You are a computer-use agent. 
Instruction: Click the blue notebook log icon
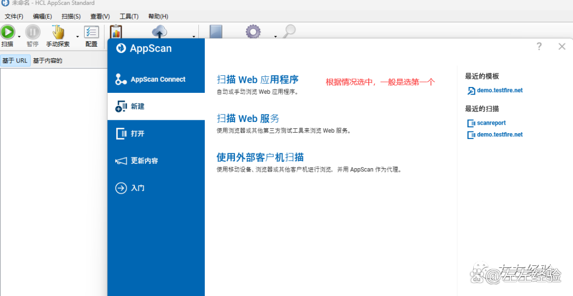tap(215, 31)
